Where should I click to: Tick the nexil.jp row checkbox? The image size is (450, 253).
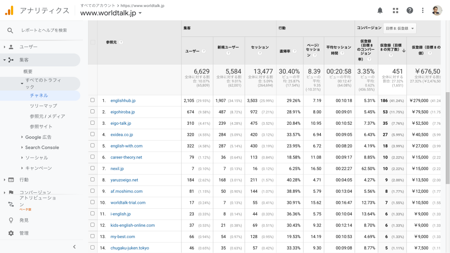coord(93,169)
